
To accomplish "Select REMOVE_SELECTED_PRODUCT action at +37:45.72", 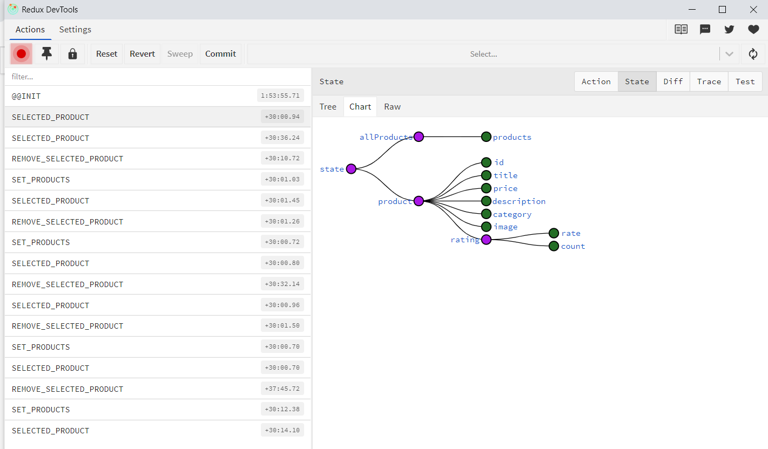I will pyautogui.click(x=158, y=389).
